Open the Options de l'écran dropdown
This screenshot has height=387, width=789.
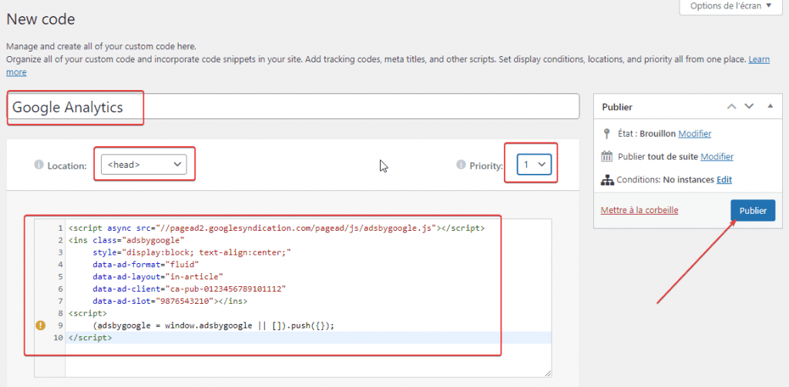[x=731, y=6]
